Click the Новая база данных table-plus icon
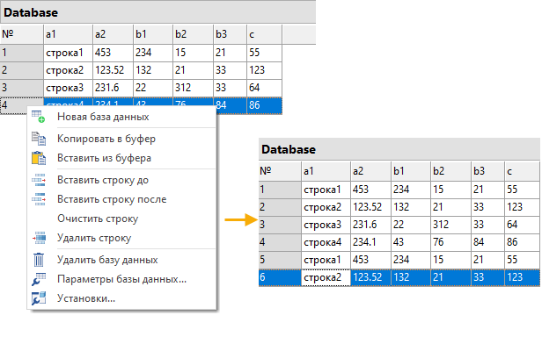 pos(39,117)
